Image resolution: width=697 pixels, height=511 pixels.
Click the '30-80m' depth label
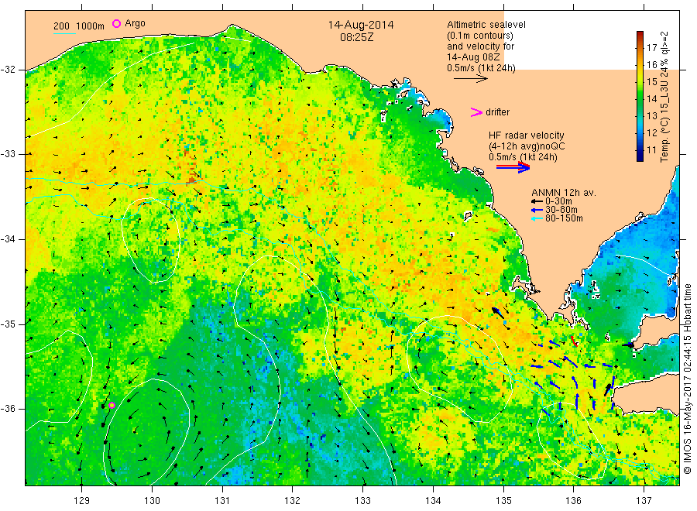[561, 210]
